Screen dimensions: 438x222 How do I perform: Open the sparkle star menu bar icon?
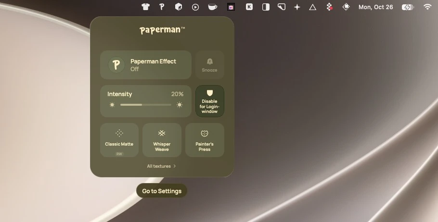[297, 7]
